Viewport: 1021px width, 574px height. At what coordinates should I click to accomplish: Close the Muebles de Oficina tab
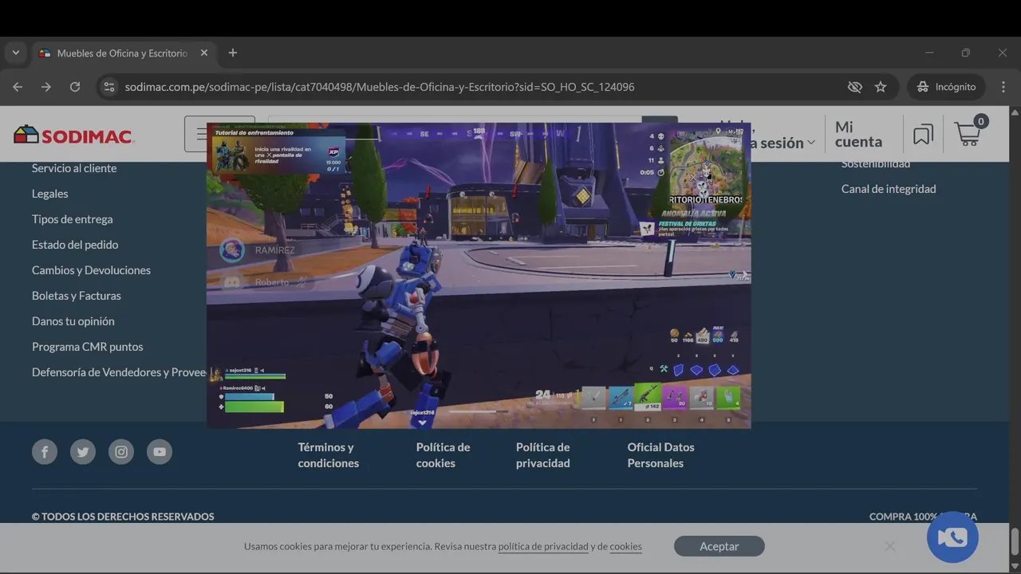click(204, 53)
